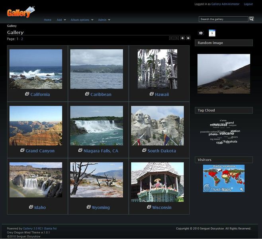Expand the Admin dropdown menu

tap(104, 20)
